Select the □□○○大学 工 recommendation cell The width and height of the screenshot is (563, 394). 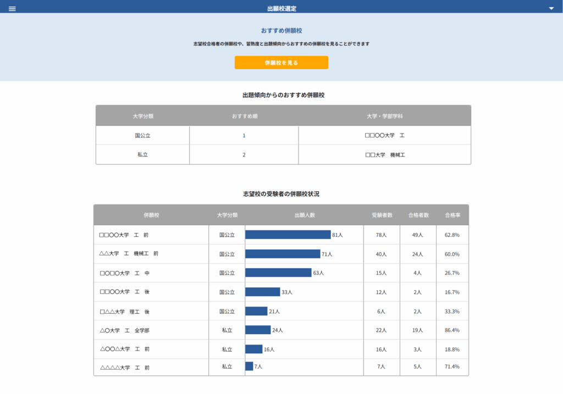384,135
